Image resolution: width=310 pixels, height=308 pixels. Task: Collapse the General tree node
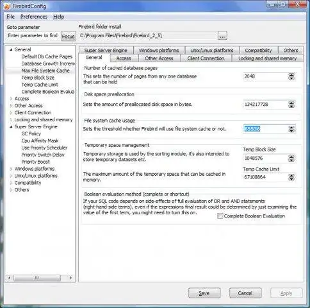[x=11, y=49]
